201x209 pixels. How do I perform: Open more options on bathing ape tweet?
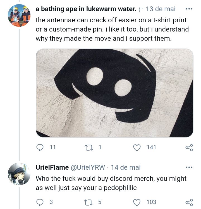[189, 9]
